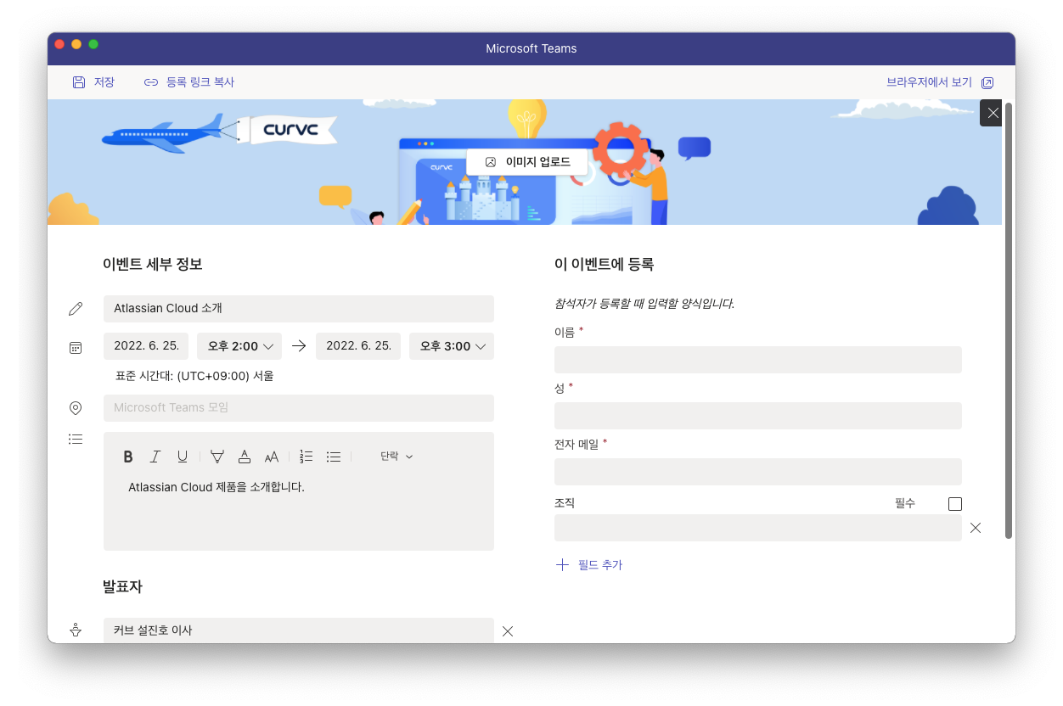The width and height of the screenshot is (1063, 706).
Task: Insert a bulleted list
Action: [x=334, y=457]
